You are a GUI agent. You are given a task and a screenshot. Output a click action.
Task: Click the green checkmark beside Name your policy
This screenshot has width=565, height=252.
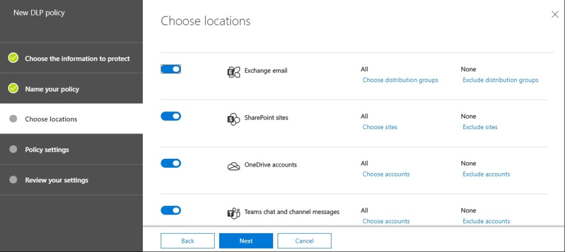point(14,89)
